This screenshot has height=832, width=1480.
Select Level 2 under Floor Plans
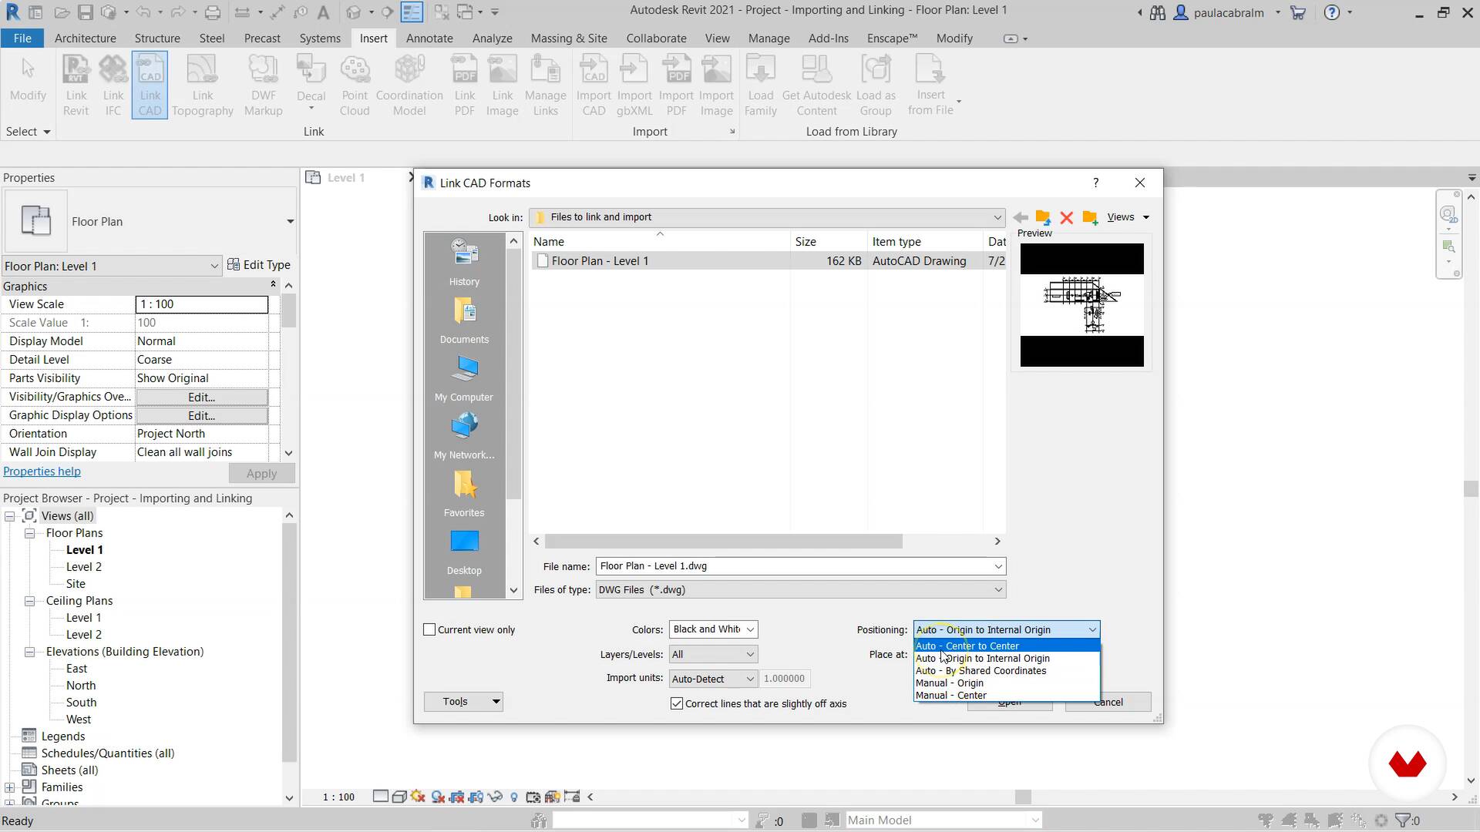pyautogui.click(x=83, y=567)
